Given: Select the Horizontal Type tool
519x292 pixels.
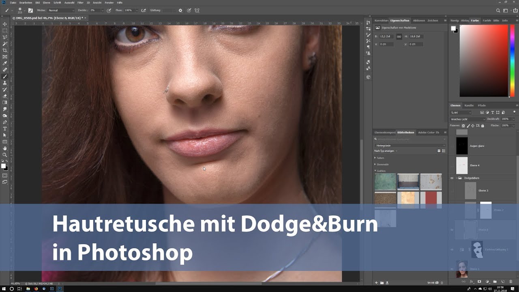Looking at the screenshot, I should 5,129.
